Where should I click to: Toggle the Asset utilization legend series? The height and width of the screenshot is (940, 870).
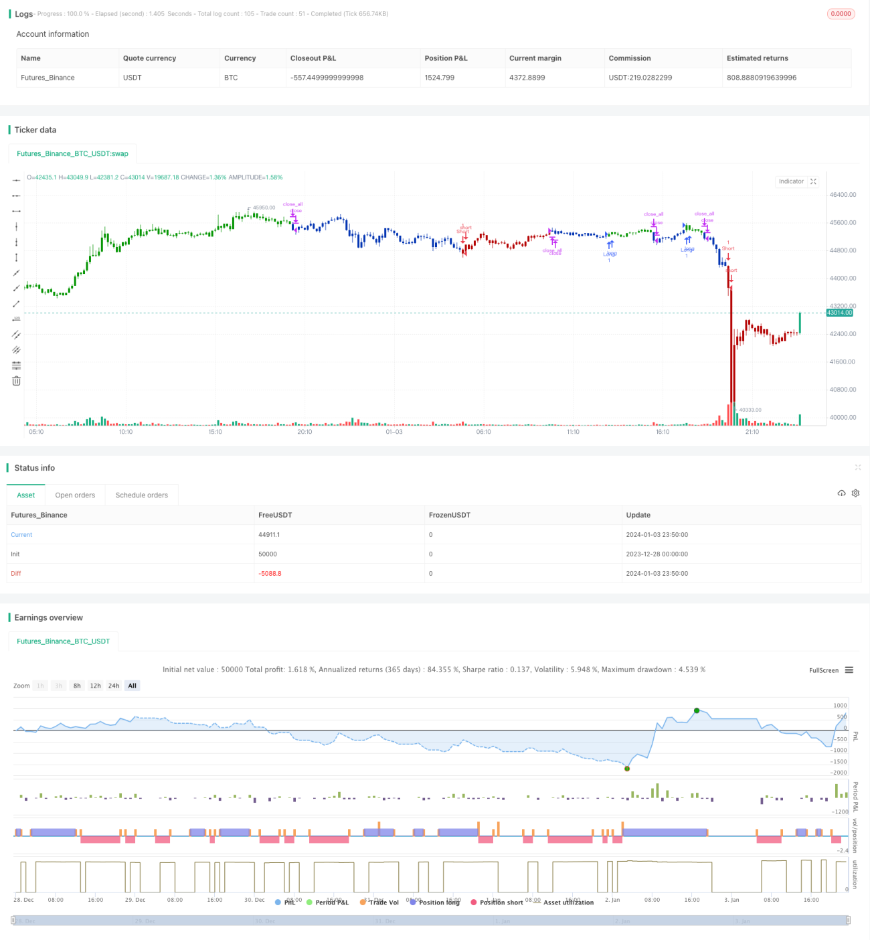pyautogui.click(x=563, y=903)
